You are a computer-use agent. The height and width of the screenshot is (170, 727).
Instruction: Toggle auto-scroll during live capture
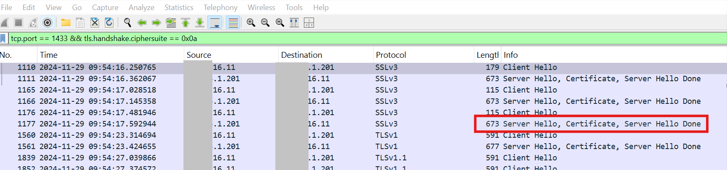[x=215, y=23]
